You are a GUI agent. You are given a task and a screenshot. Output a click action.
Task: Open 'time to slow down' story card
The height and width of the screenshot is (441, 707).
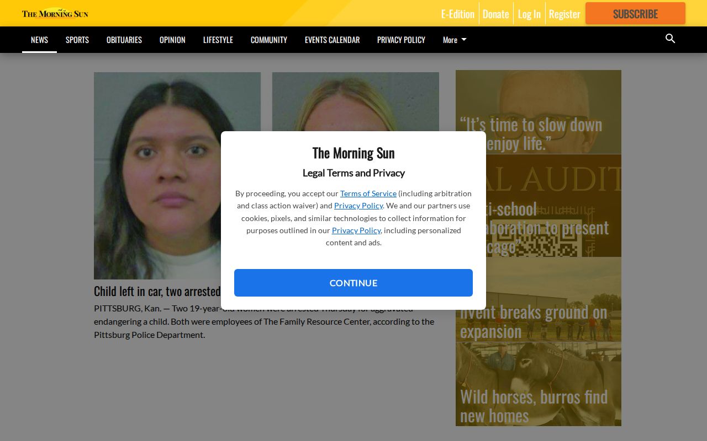point(539,112)
